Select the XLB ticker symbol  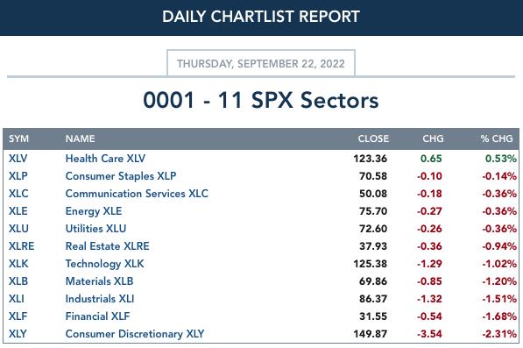[x=18, y=281]
